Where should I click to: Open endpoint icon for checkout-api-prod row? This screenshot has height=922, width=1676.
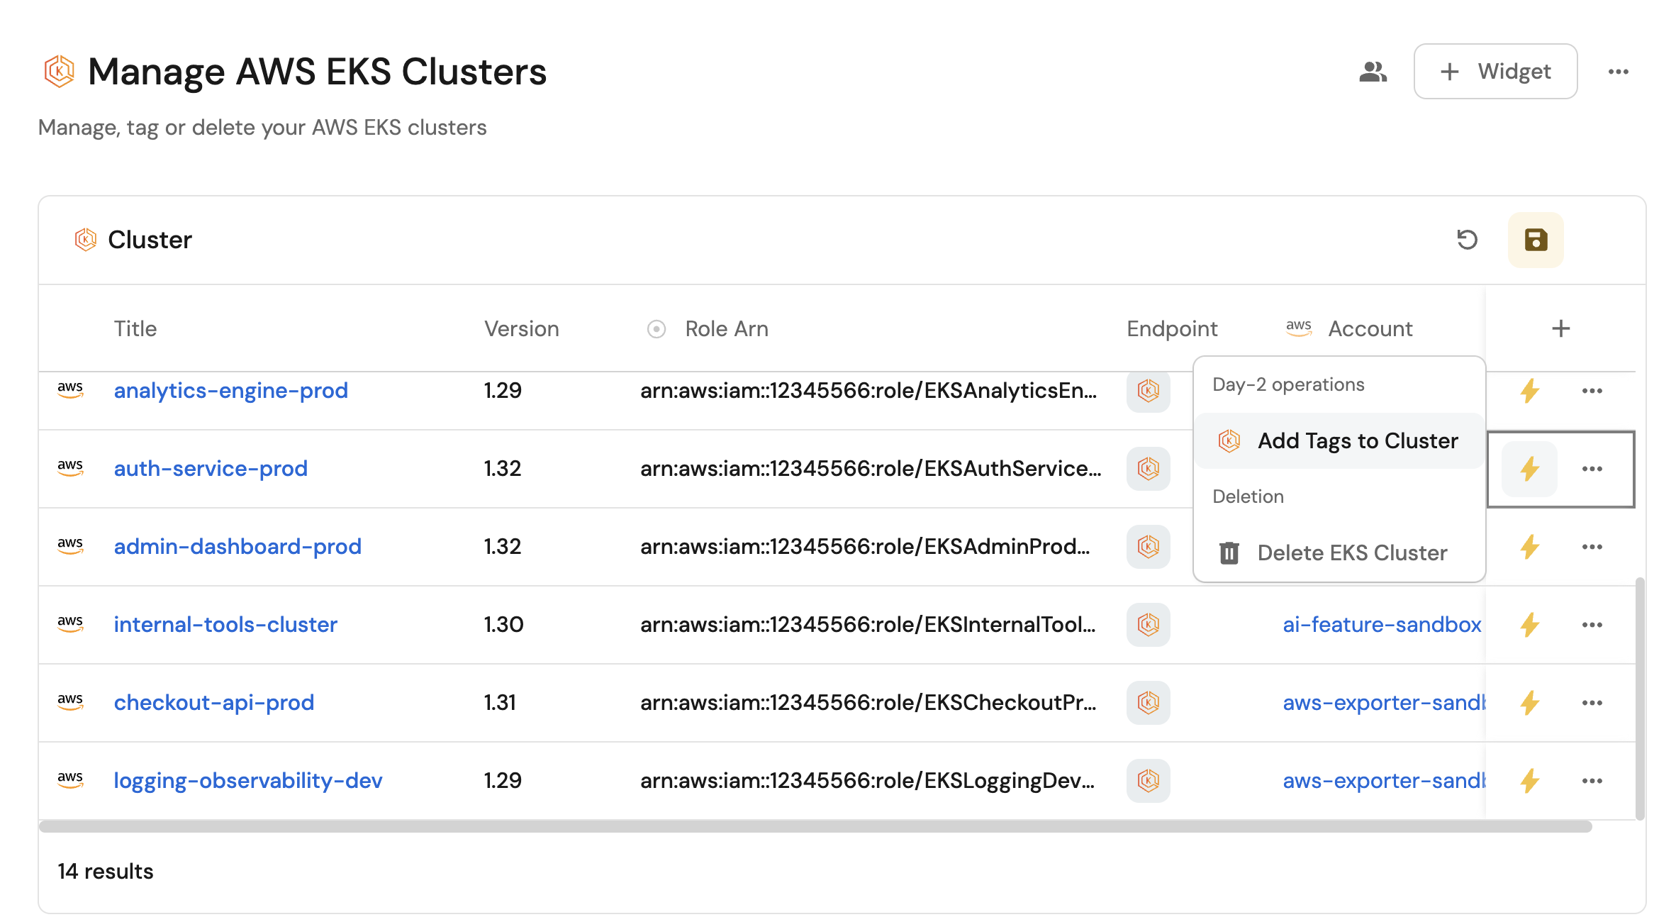(1148, 703)
